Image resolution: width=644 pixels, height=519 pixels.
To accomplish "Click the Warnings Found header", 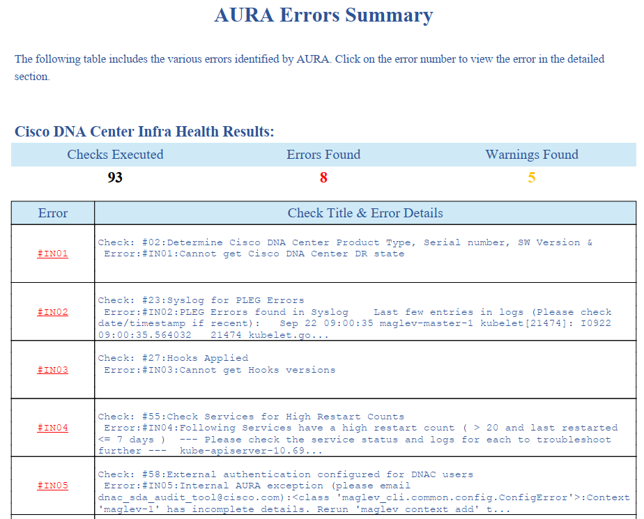I will click(x=532, y=155).
